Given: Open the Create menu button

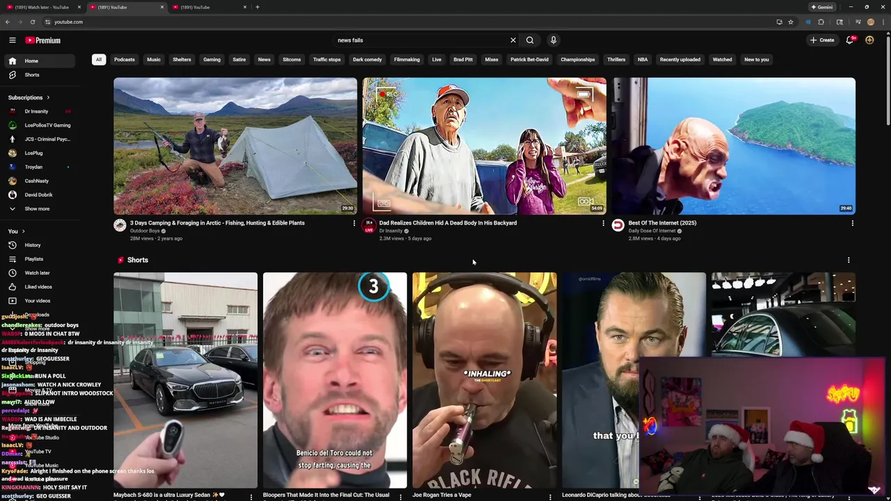Looking at the screenshot, I should 822,40.
